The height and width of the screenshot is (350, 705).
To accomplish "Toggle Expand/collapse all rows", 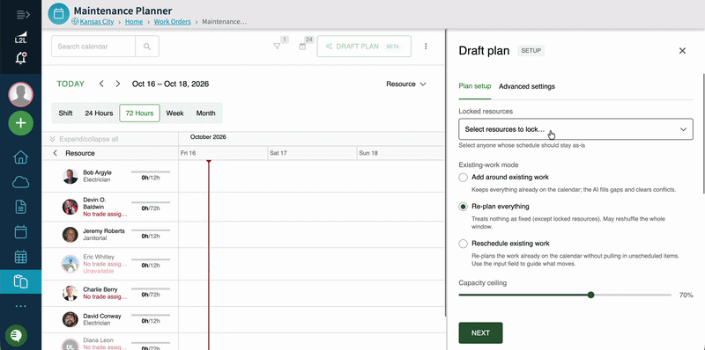I will [84, 139].
